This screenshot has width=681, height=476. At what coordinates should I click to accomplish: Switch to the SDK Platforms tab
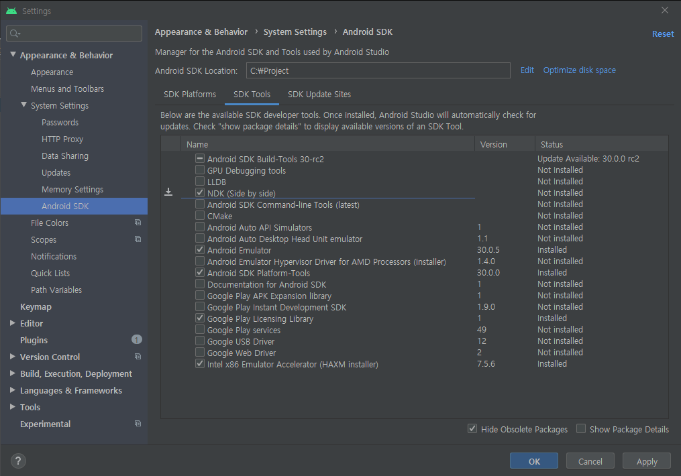[190, 94]
